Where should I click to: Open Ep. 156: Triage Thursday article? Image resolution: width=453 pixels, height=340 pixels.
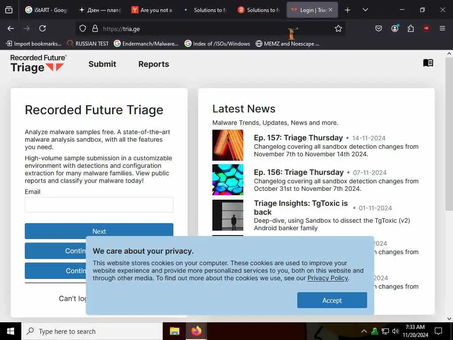299,172
